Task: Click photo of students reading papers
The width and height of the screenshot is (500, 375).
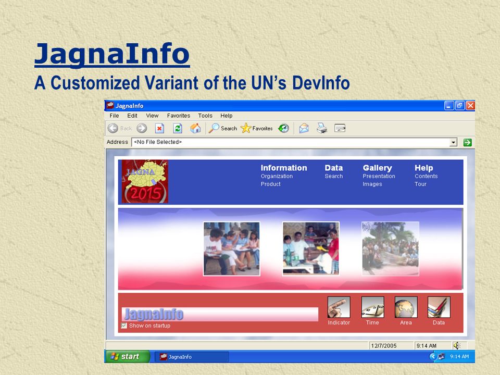Action: (x=231, y=249)
